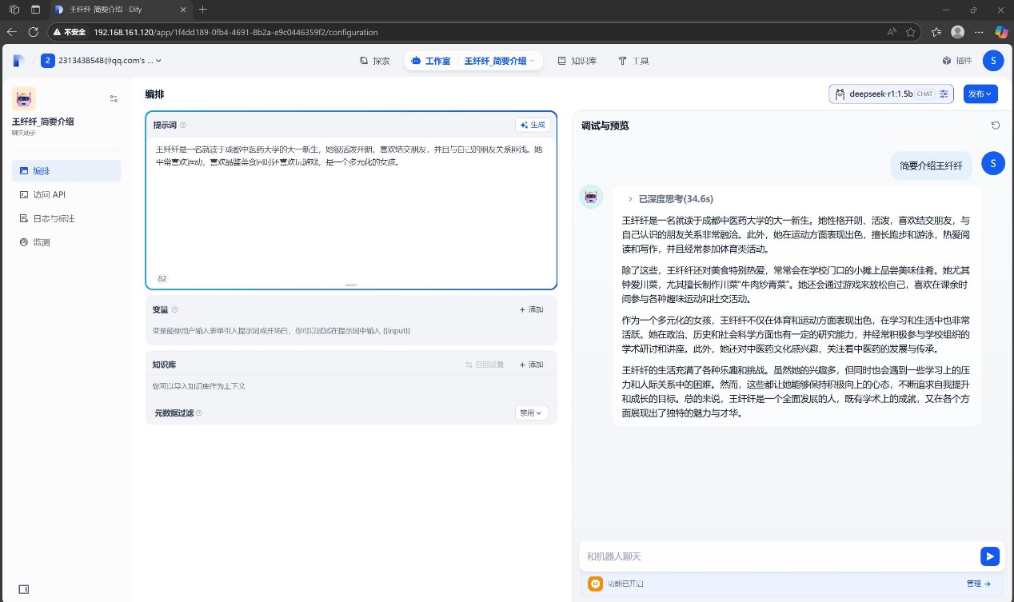
Task: Open the 插件 plugins page
Action: point(956,61)
